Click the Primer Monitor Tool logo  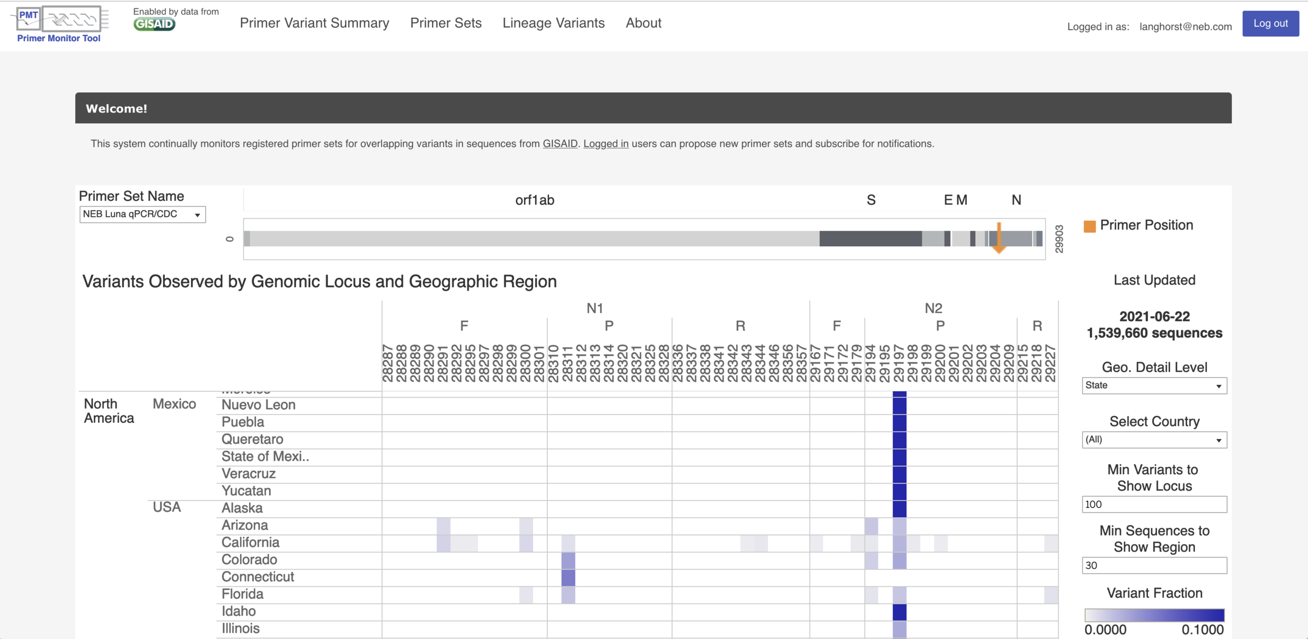(x=59, y=24)
